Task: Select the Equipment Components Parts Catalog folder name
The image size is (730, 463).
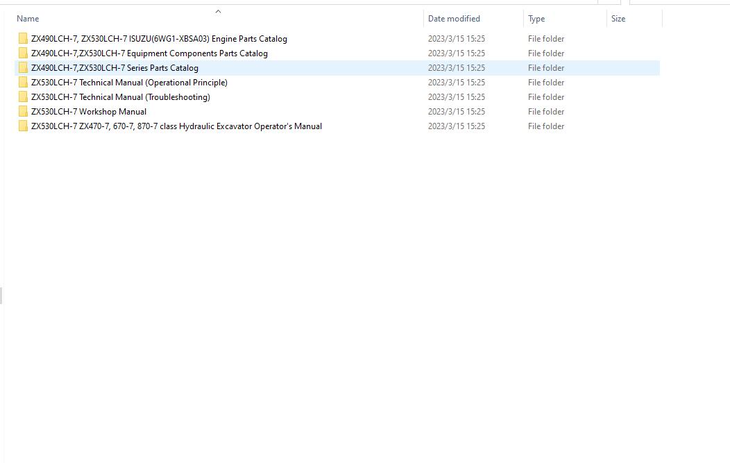Action: (x=149, y=53)
